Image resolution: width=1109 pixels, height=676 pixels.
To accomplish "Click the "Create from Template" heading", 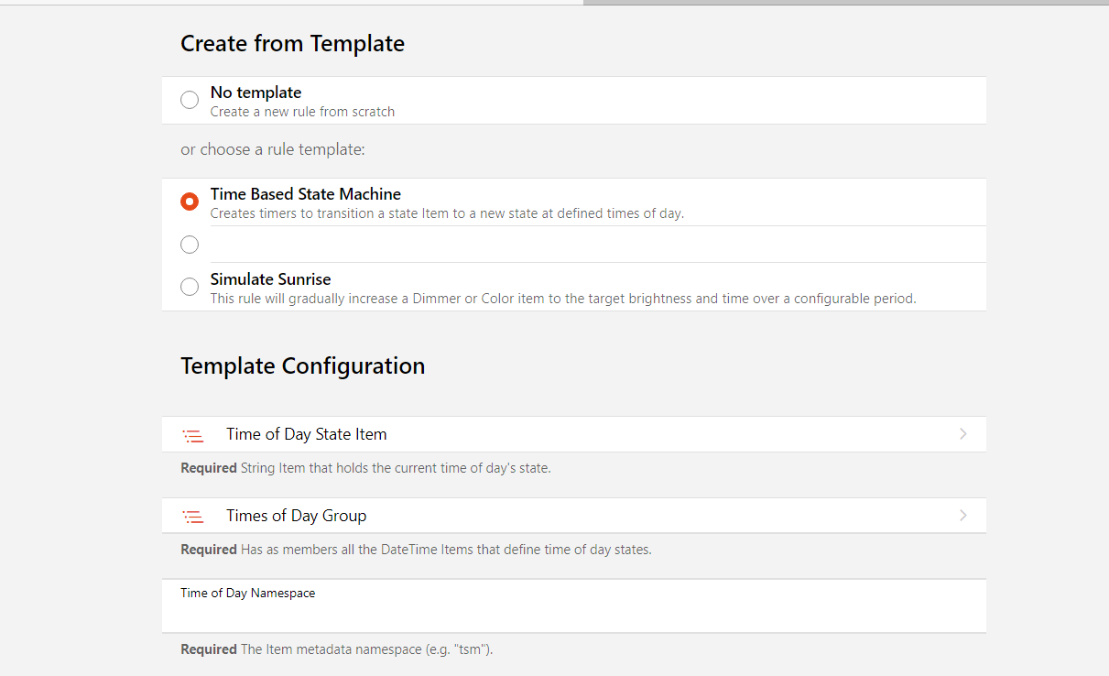I will (292, 44).
